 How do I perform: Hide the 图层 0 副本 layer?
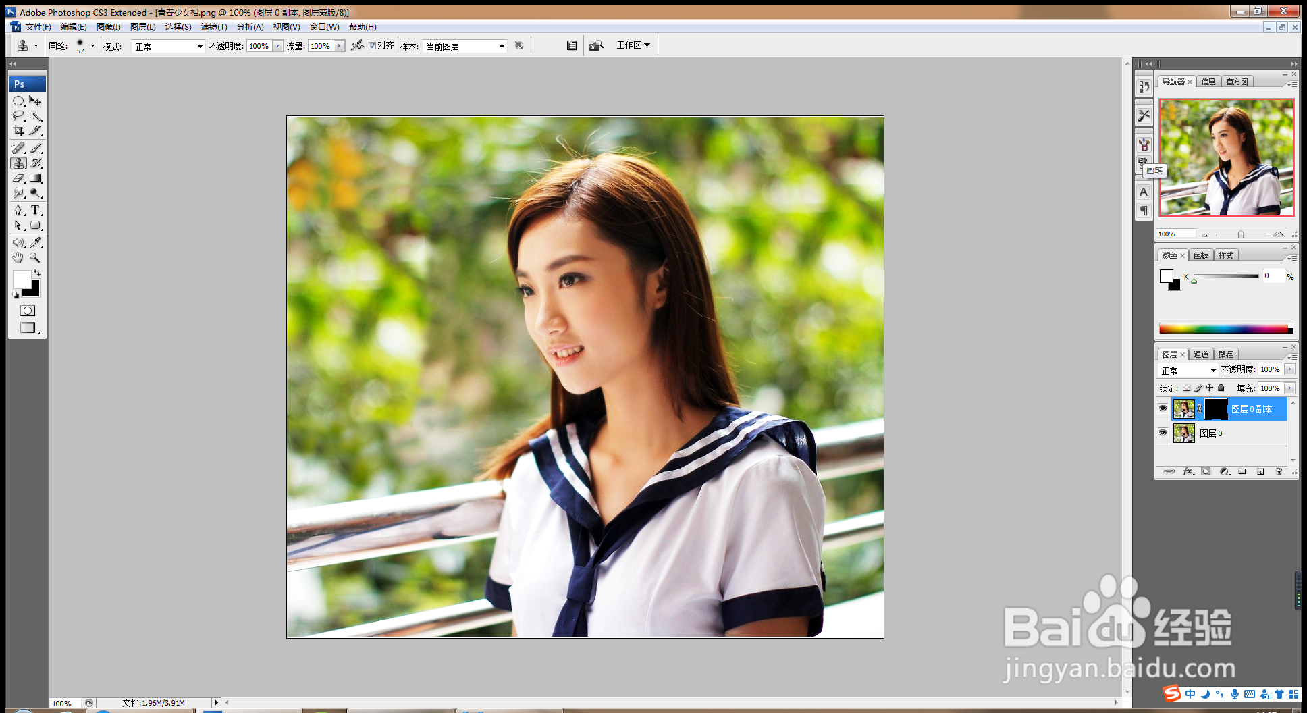pos(1163,408)
